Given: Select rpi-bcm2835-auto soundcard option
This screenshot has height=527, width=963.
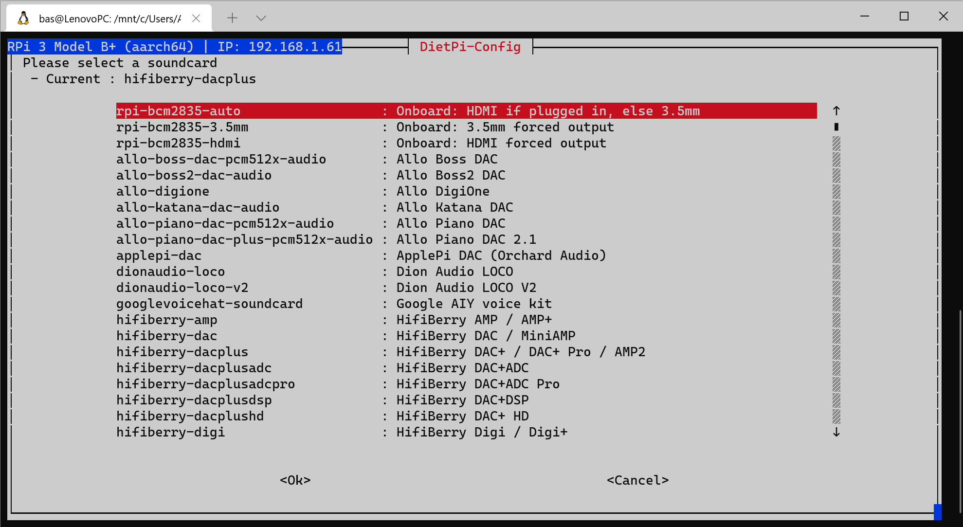Looking at the screenshot, I should pos(178,111).
